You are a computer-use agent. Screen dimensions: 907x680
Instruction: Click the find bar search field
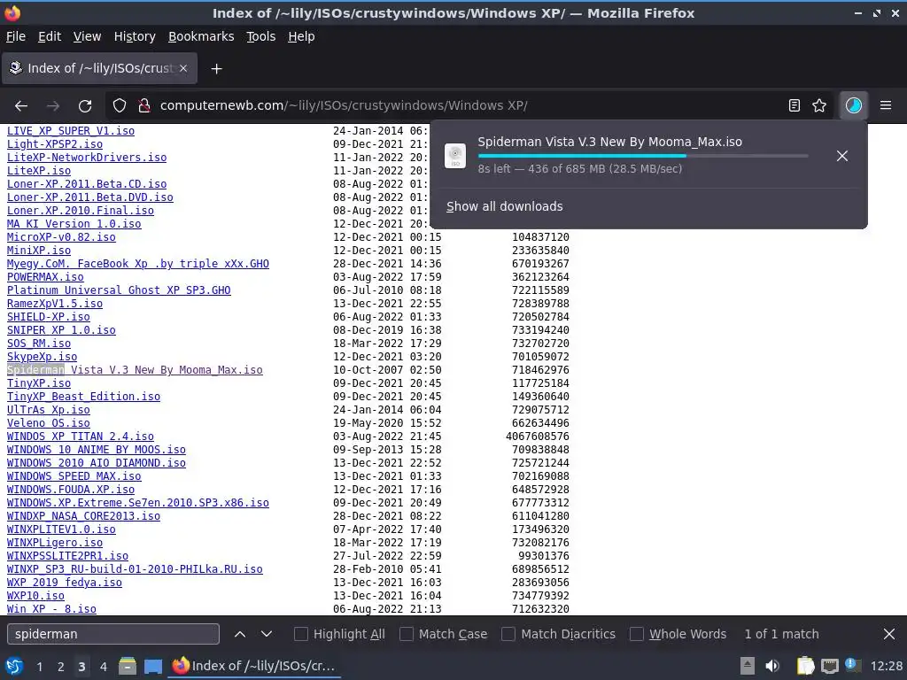[x=113, y=634]
